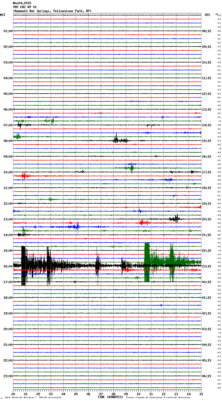The image size is (222, 401).
Task: Click the large clipped green seismic burst
Action: pyautogui.click(x=147, y=262)
